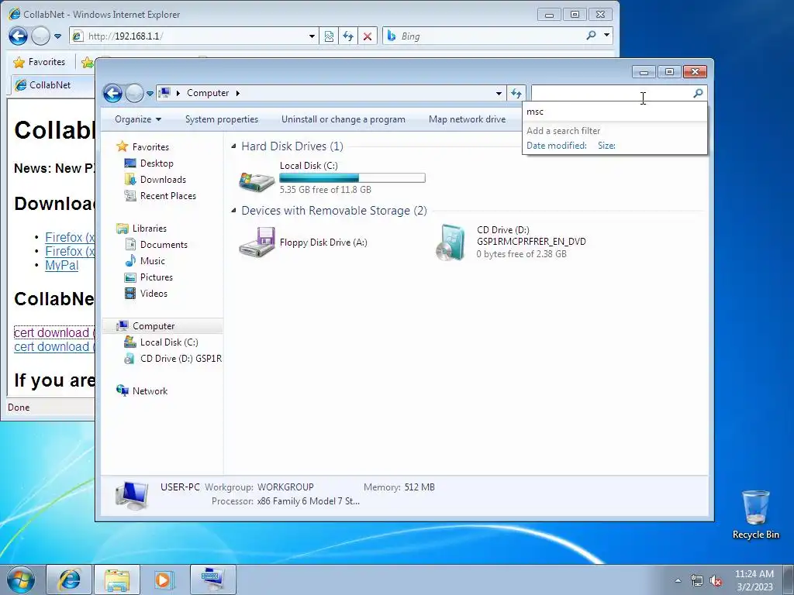Select the Local Disk (C:) drive icon
The height and width of the screenshot is (595, 794).
point(257,181)
